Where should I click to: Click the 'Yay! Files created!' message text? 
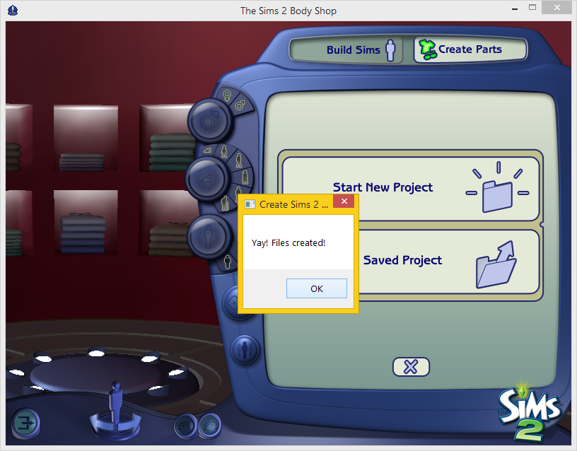(x=288, y=243)
